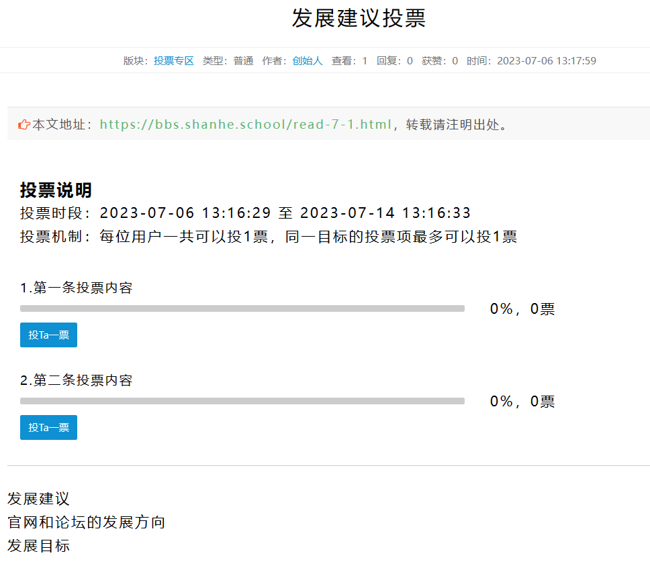Viewport: 650px width, 578px height.
Task: Click the 投票时段 date range text
Action: pyautogui.click(x=245, y=213)
